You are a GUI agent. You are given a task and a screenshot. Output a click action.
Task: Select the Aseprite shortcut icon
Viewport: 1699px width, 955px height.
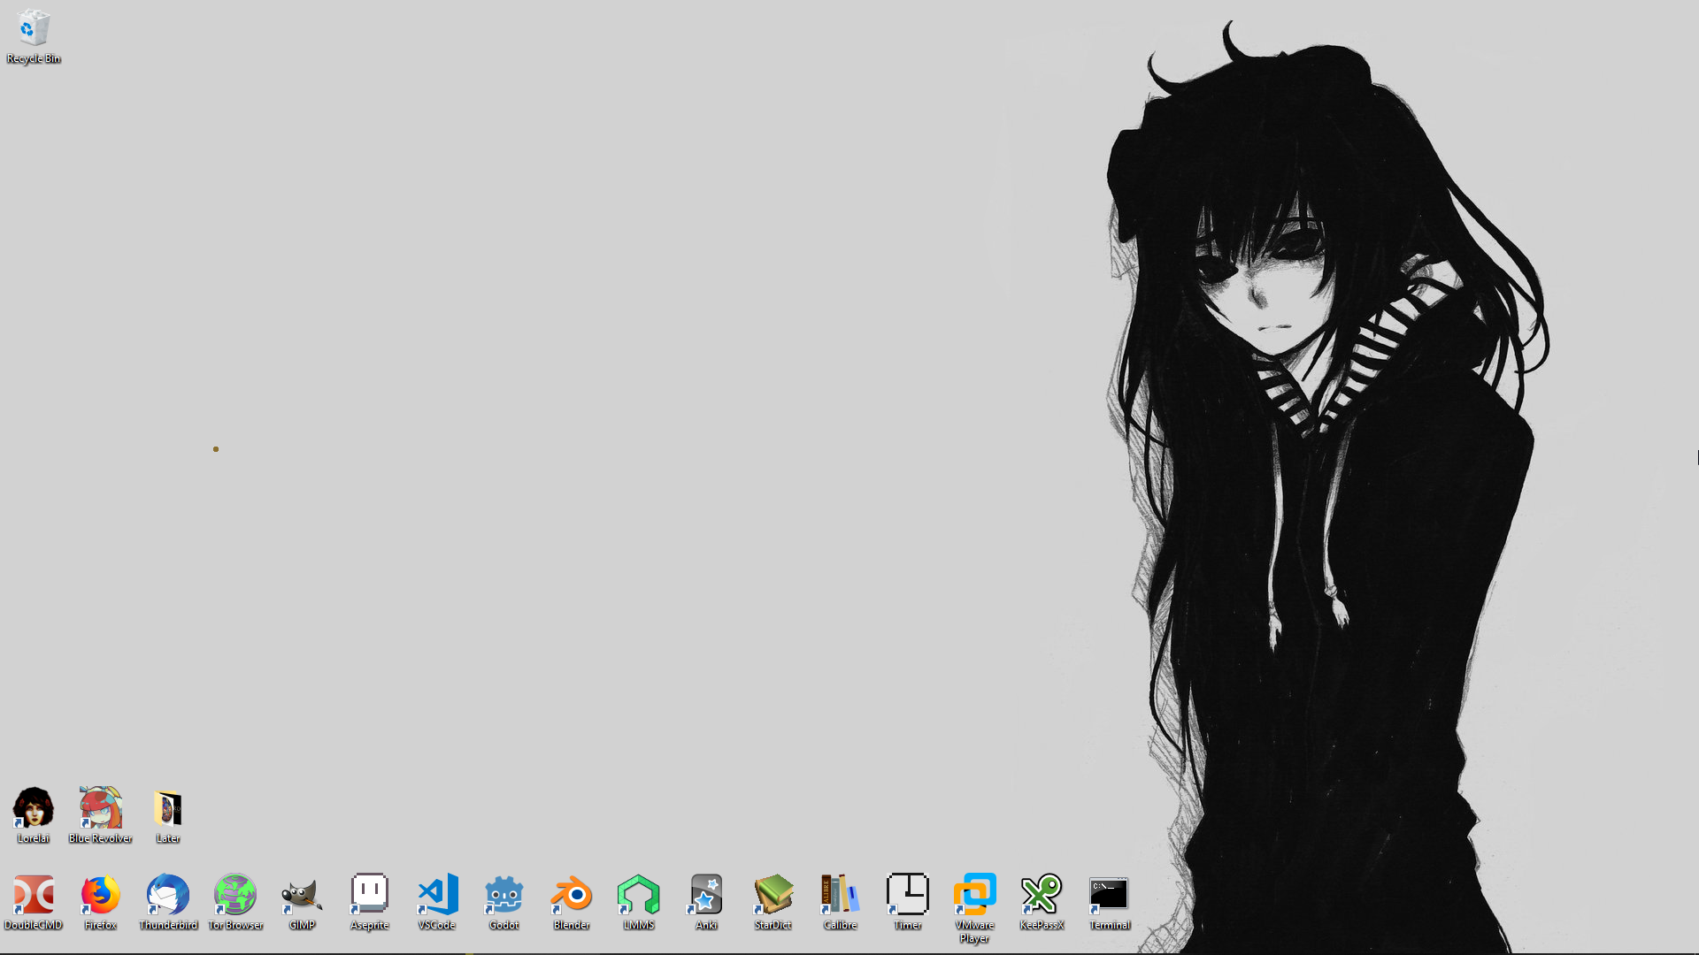pos(370,895)
